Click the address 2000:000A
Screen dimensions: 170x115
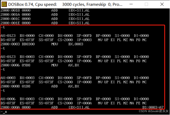(10, 107)
